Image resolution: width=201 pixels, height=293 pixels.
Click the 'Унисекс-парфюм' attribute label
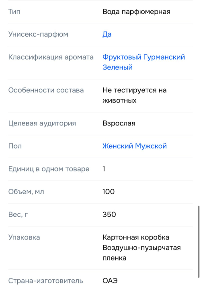click(38, 35)
